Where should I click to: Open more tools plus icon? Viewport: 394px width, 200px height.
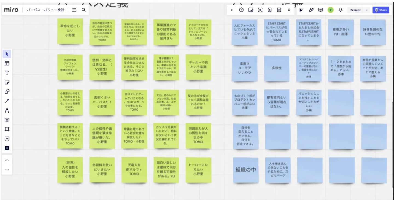click(7, 148)
